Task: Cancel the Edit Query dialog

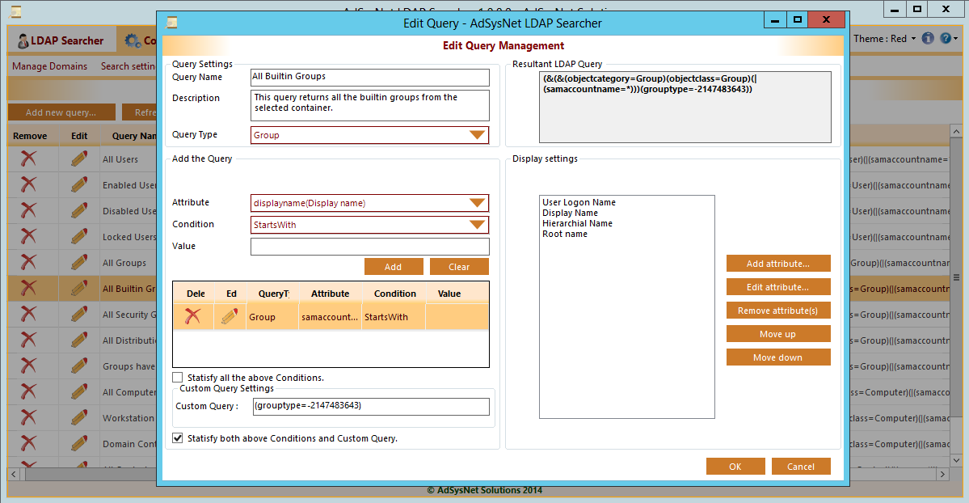Action: click(x=801, y=467)
